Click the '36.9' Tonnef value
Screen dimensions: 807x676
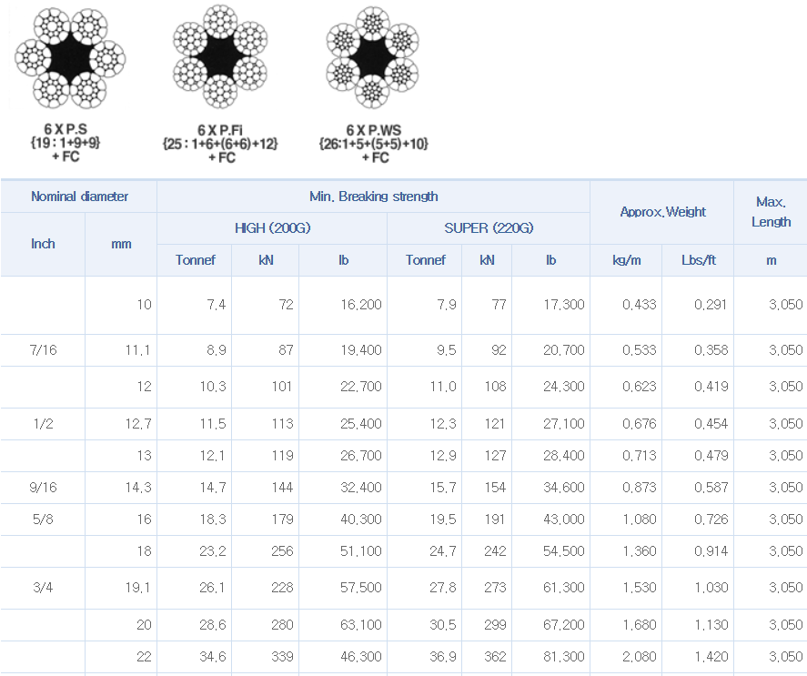[442, 656]
